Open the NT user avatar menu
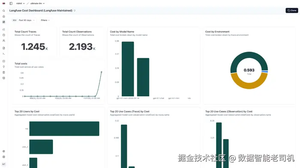The height and width of the screenshot is (168, 300). coord(3,164)
